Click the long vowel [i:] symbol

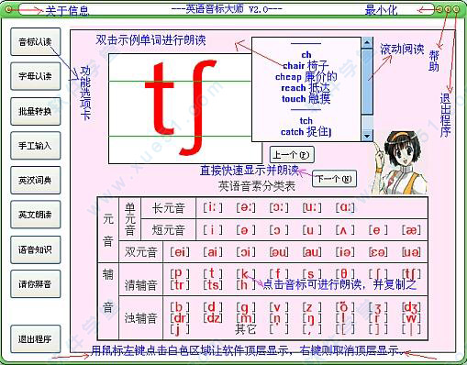(x=213, y=207)
